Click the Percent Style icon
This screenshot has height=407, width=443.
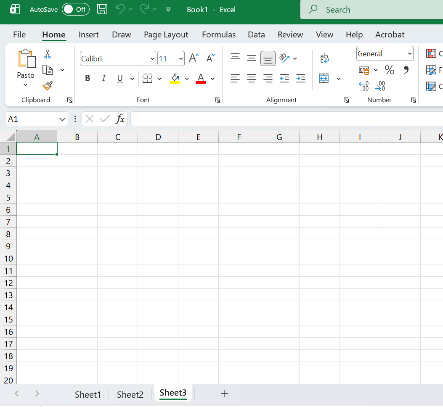click(x=390, y=70)
